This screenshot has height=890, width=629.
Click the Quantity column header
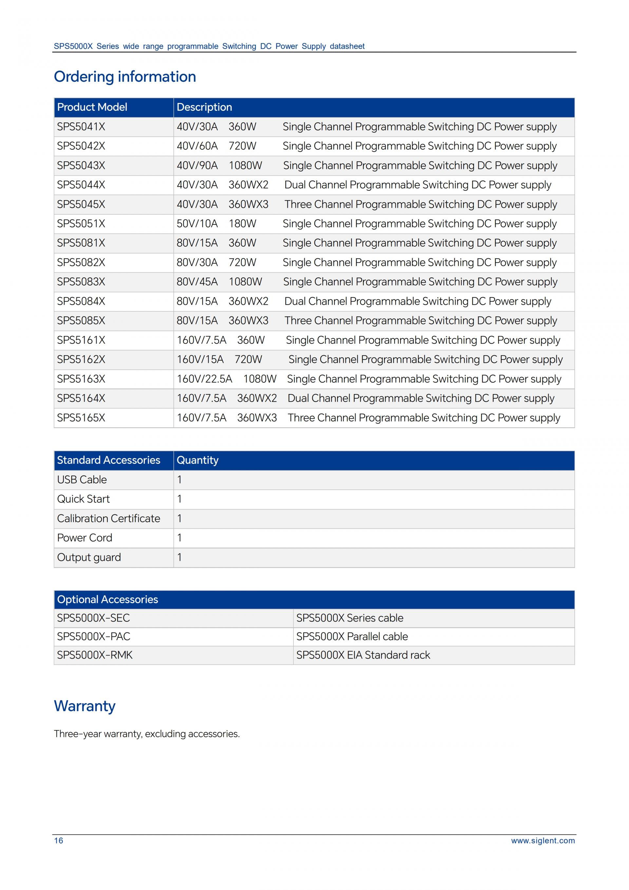pos(198,460)
